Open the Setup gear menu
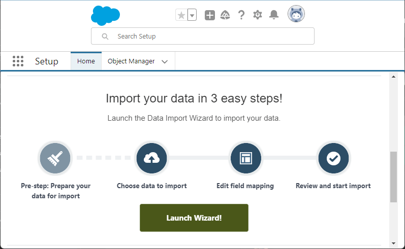 pos(258,15)
